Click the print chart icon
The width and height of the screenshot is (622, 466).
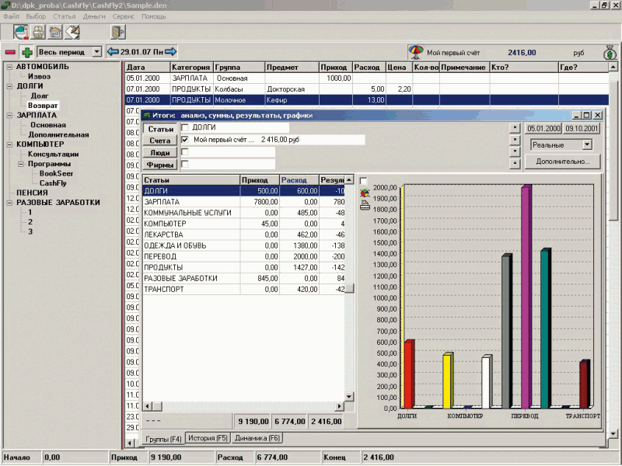365,205
